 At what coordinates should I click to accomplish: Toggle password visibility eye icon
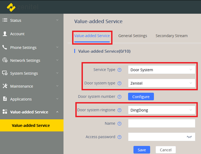click(189, 137)
